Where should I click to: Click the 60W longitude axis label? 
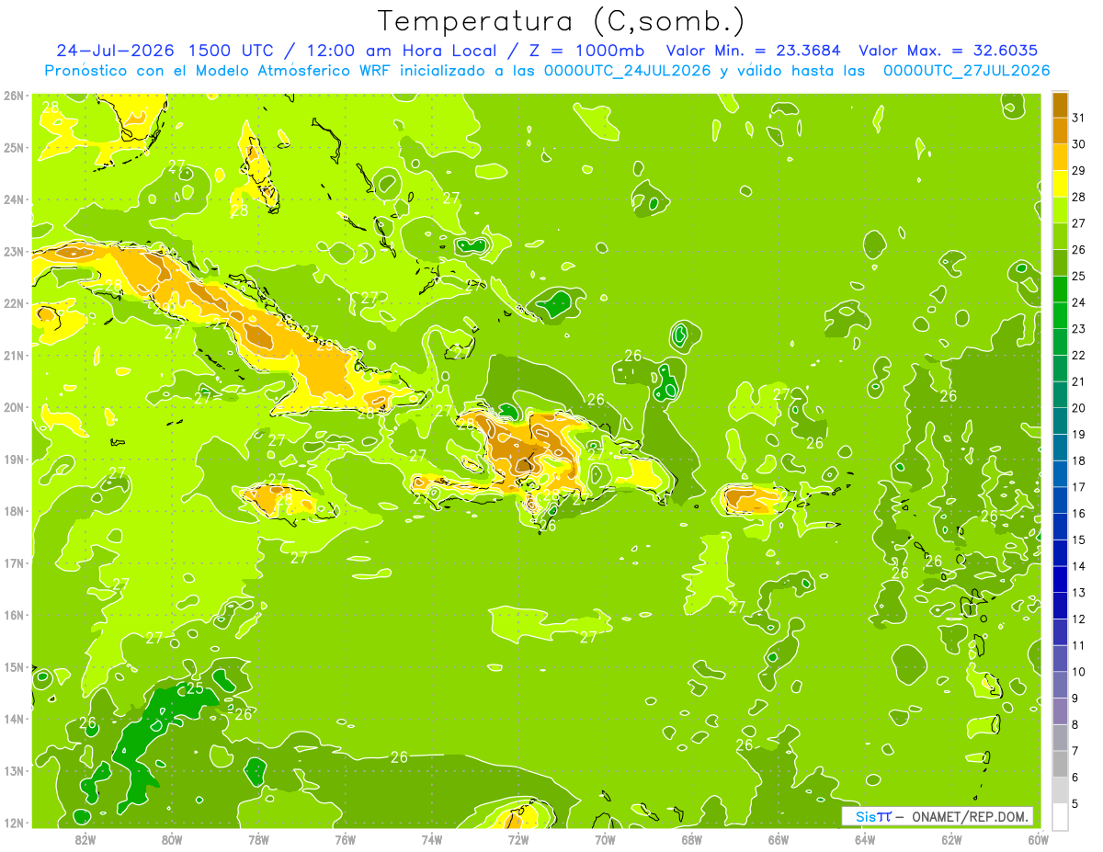click(1038, 839)
